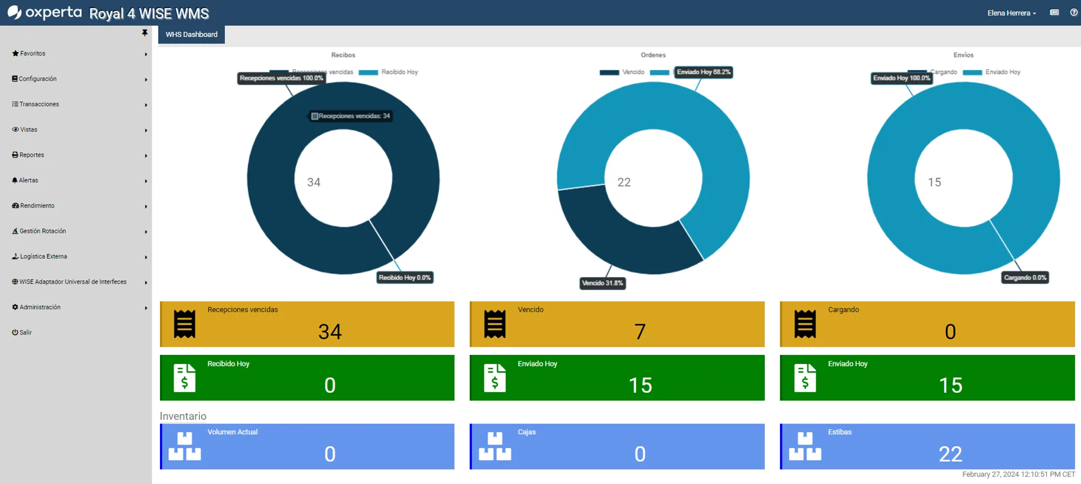Click the Alertas bell icon
The image size is (1081, 484).
(x=15, y=180)
